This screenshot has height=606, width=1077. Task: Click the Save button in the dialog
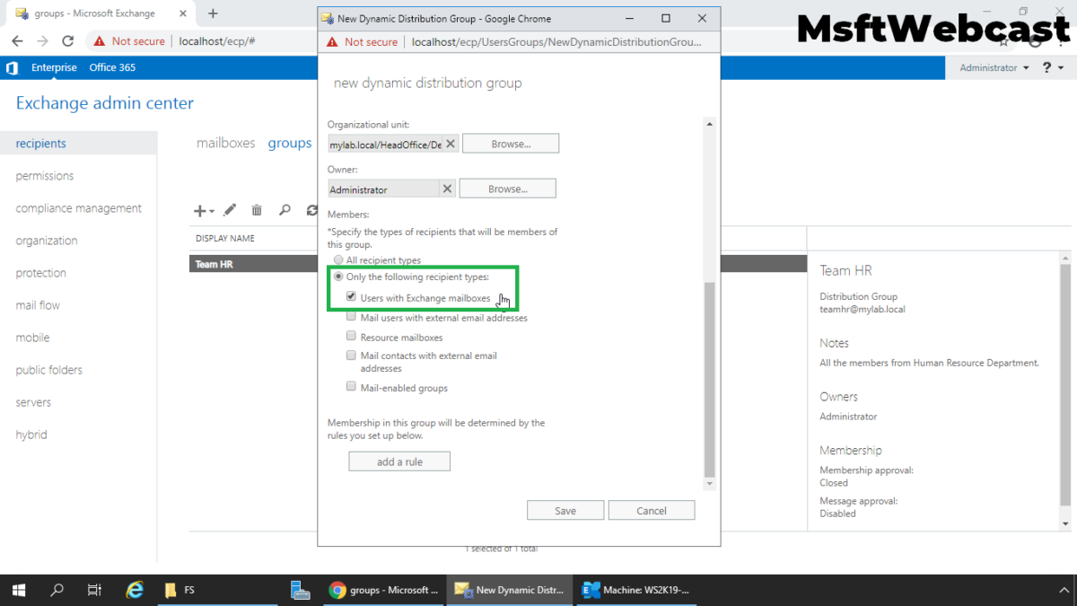click(x=565, y=509)
